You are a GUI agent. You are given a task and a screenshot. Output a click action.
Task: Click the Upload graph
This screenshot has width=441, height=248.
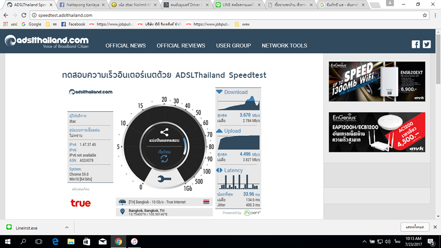click(x=238, y=142)
